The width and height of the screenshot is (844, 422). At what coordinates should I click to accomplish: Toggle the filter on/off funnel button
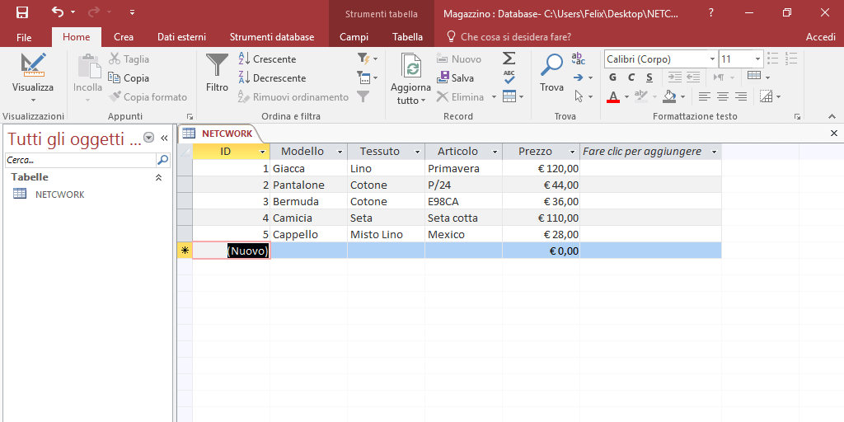[363, 97]
